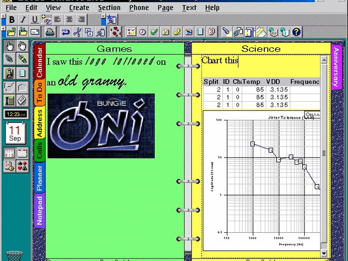Viewport: 348px width, 261px height.
Task: Open the Phone menu
Action: click(139, 8)
